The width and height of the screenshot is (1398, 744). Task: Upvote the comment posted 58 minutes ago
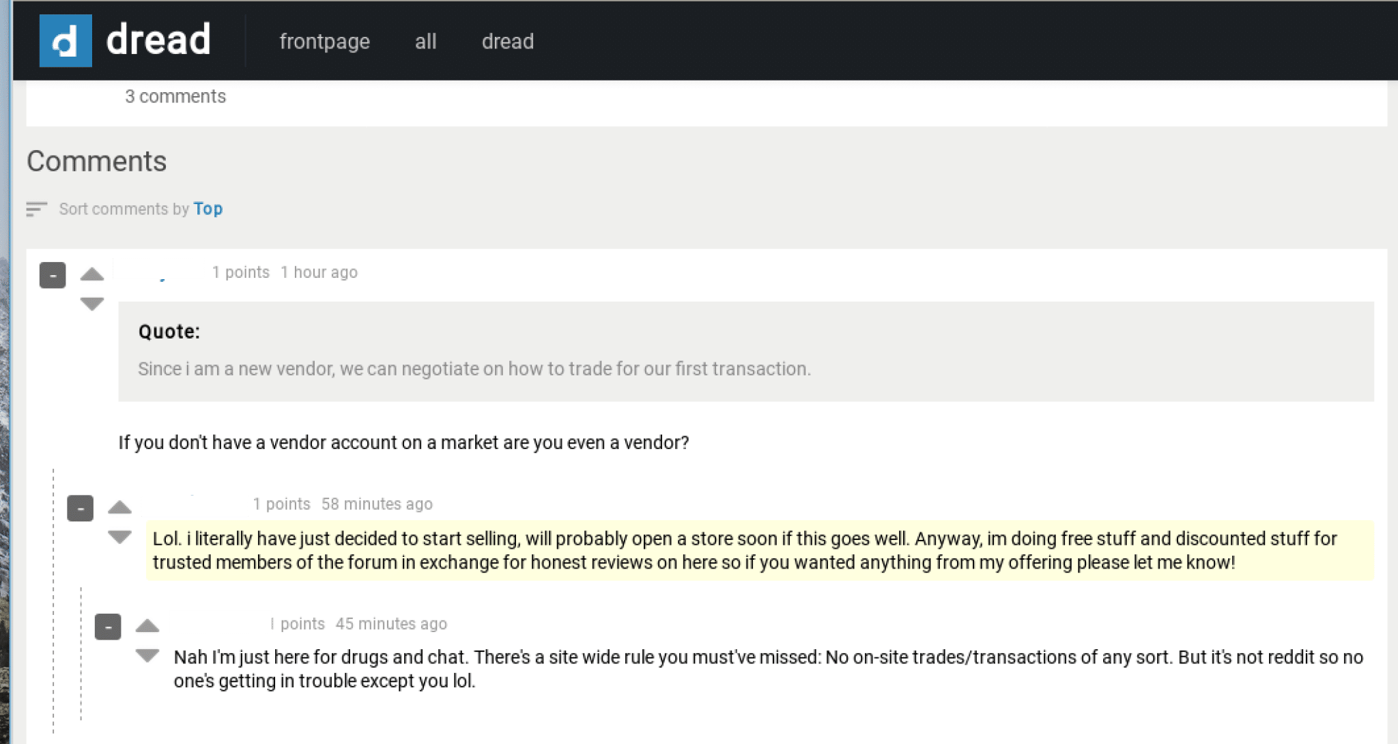pos(119,507)
